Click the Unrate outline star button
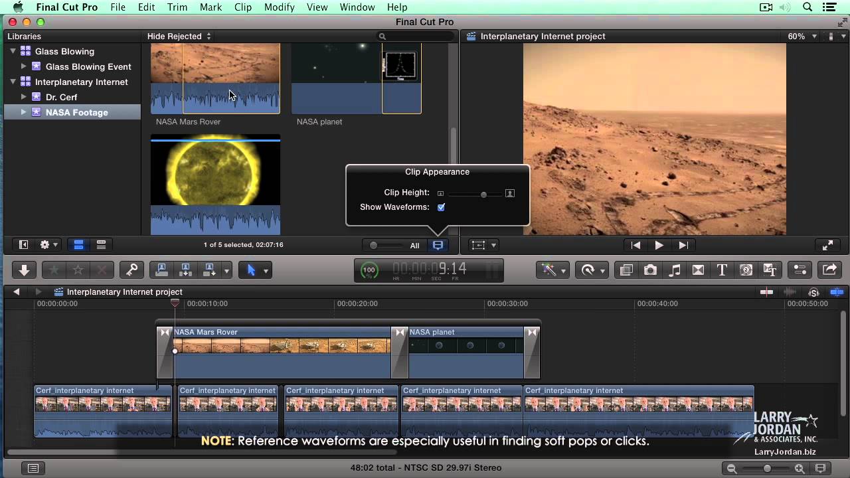Image resolution: width=850 pixels, height=478 pixels. point(78,270)
